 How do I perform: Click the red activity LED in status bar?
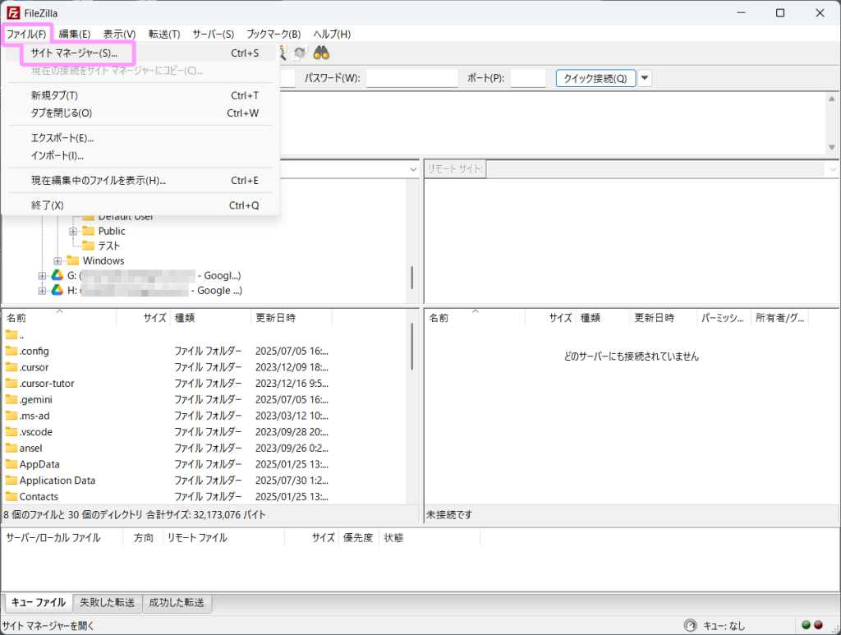pyautogui.click(x=818, y=625)
